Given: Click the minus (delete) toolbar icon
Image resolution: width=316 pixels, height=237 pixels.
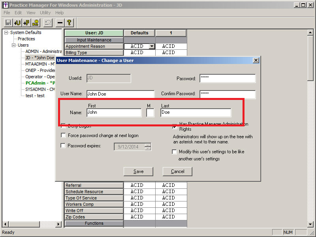Looking at the screenshot, I should [x=60, y=23].
